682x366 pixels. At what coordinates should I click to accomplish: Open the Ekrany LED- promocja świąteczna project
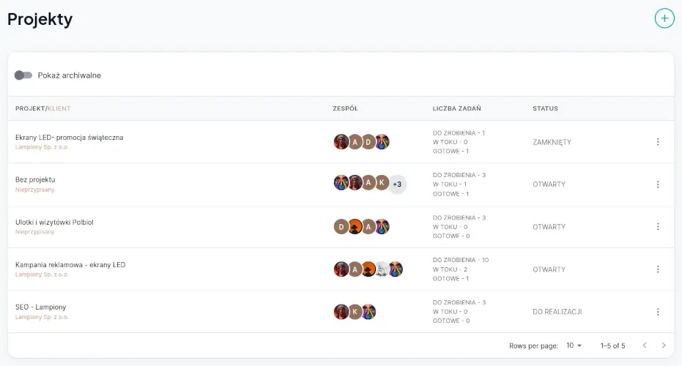pos(70,138)
